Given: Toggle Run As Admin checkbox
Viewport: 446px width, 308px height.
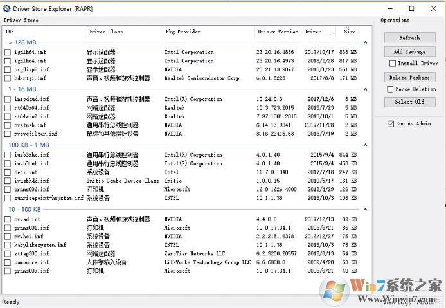Looking at the screenshot, I should pos(391,123).
